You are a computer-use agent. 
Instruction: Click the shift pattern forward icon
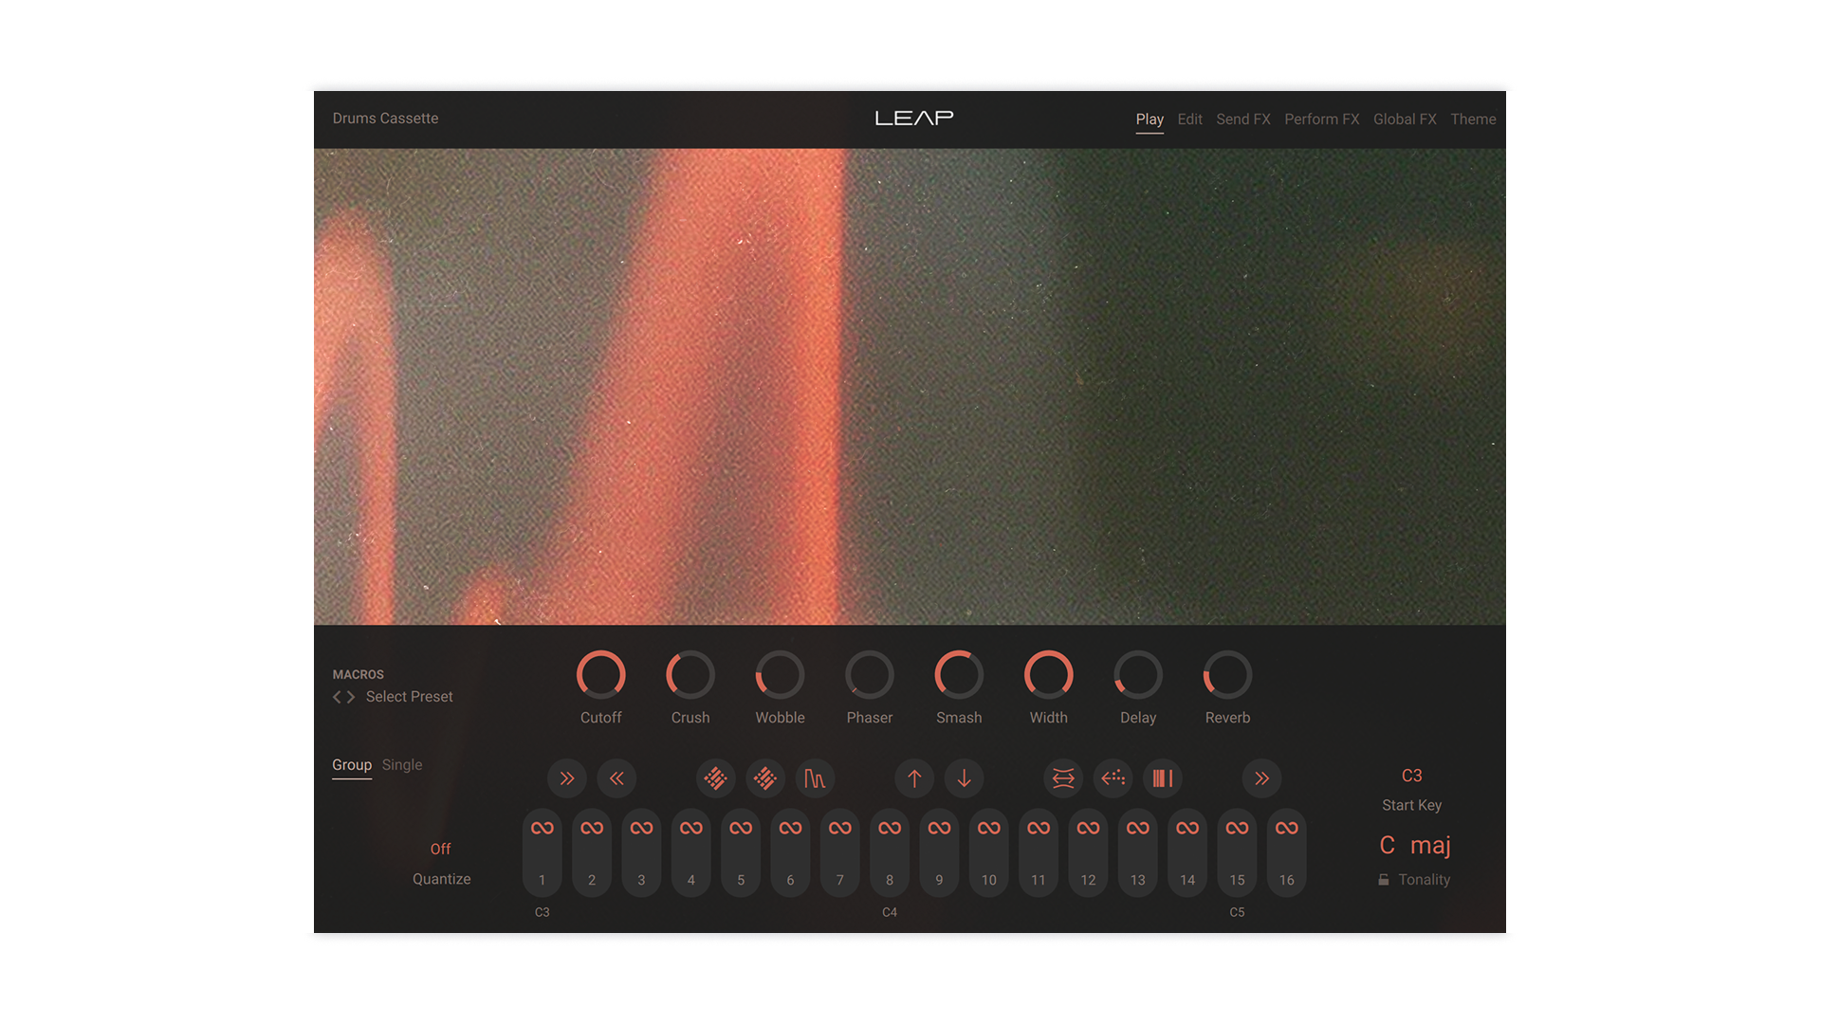567,778
